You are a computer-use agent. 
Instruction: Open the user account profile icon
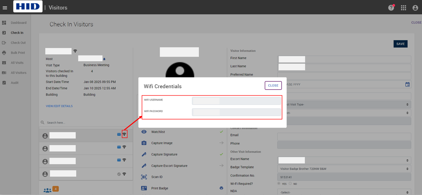(x=415, y=8)
